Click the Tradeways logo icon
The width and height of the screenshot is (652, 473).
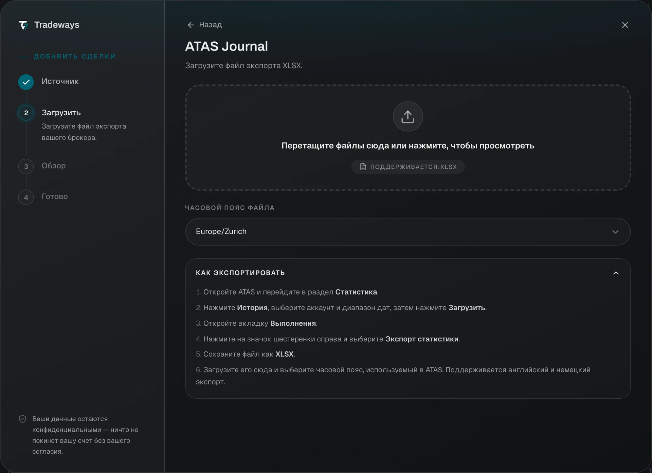23,25
